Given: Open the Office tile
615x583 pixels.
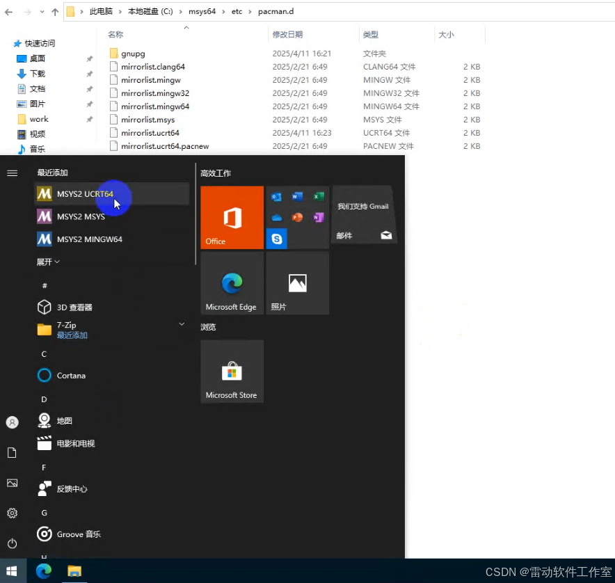Looking at the screenshot, I should (232, 217).
